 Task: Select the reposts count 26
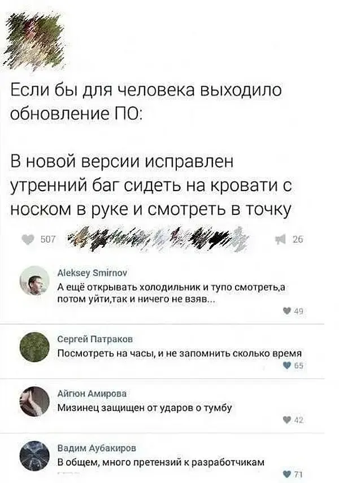click(x=297, y=239)
